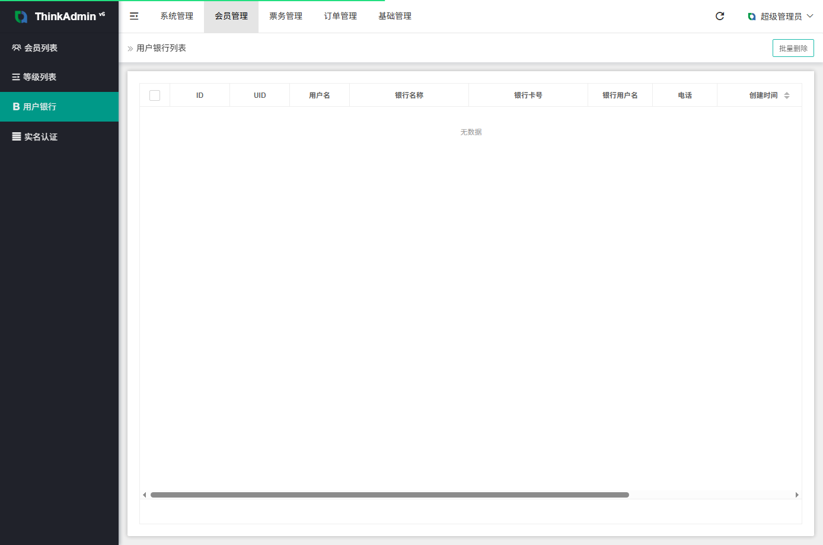This screenshot has width=823, height=545.
Task: Click the right arrow of horizontal scrollbar
Action: 797,495
